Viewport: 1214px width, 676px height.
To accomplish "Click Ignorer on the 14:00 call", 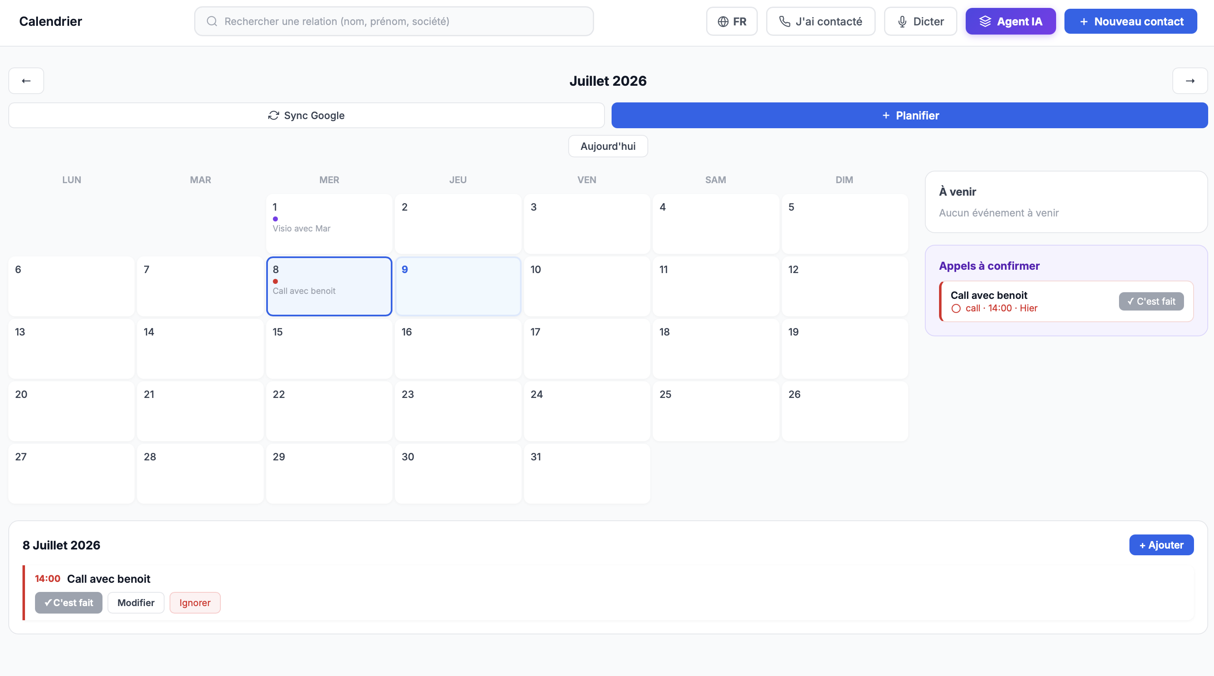I will pyautogui.click(x=195, y=603).
